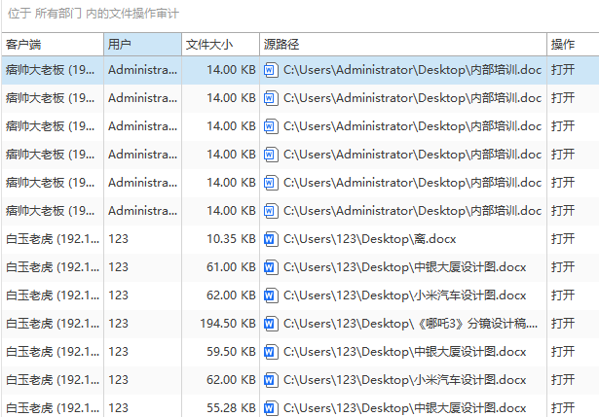Select 中银大厦设计图.docx path in 55.28 KB row
This screenshot has width=599, height=417.
[405, 408]
